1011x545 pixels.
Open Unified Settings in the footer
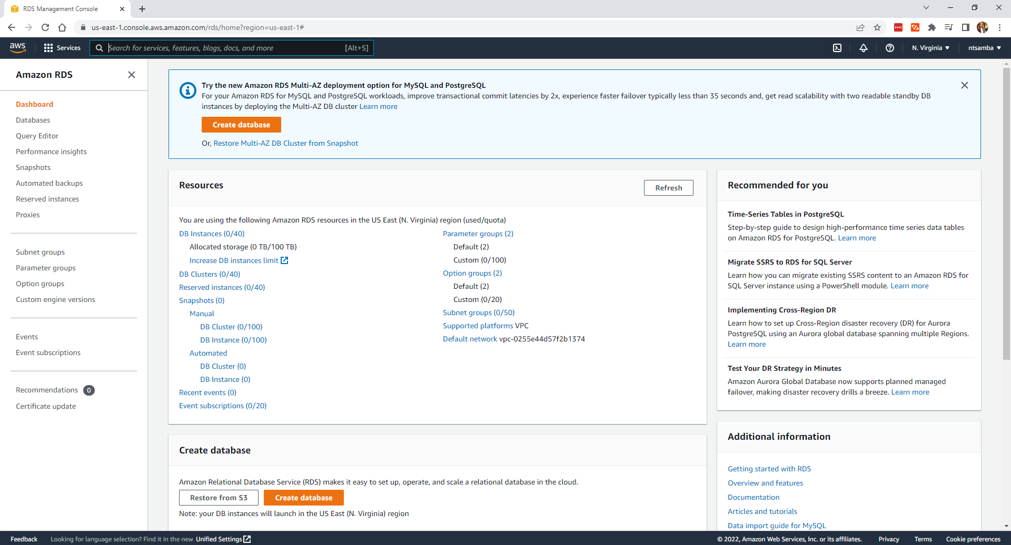pos(223,539)
